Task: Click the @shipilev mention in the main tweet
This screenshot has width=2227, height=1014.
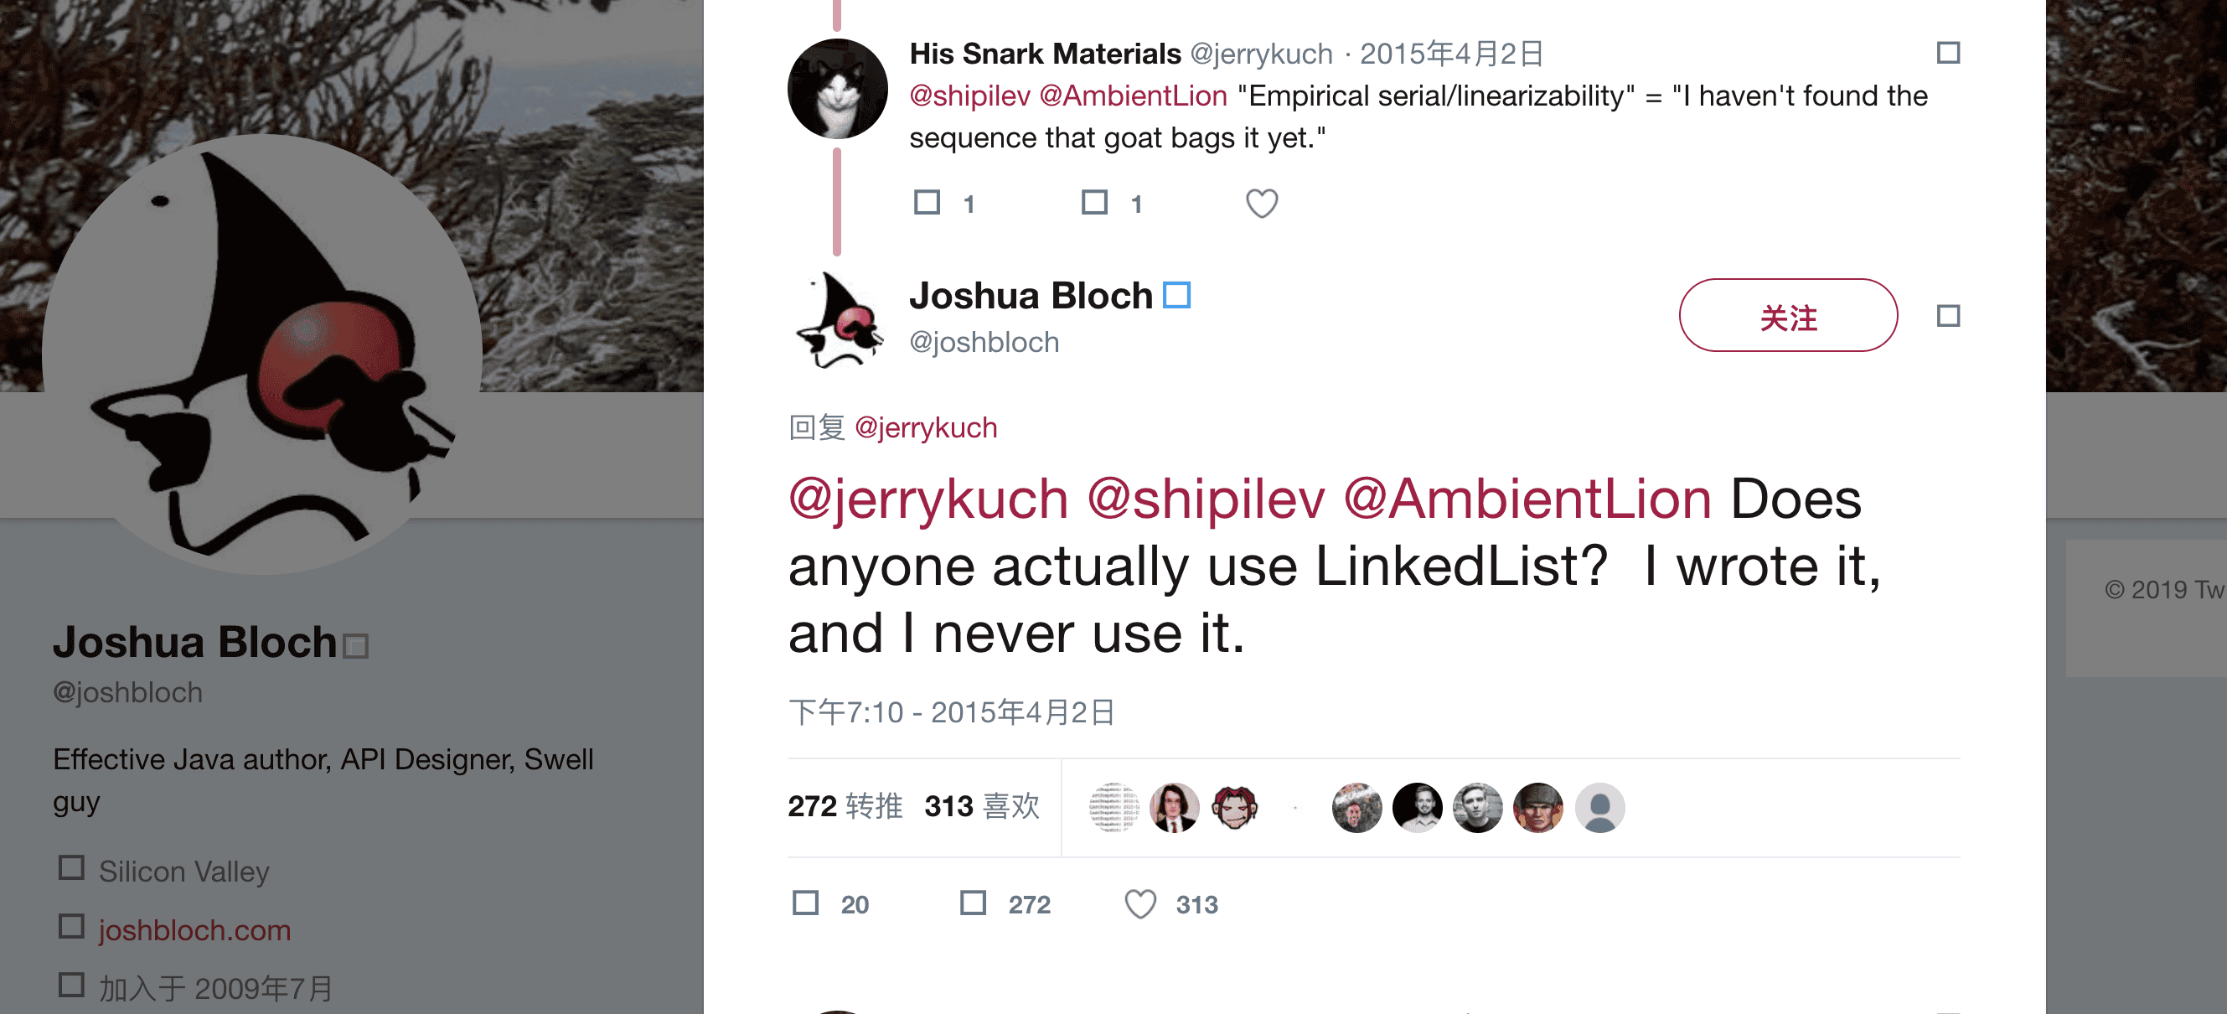Action: 1205,499
